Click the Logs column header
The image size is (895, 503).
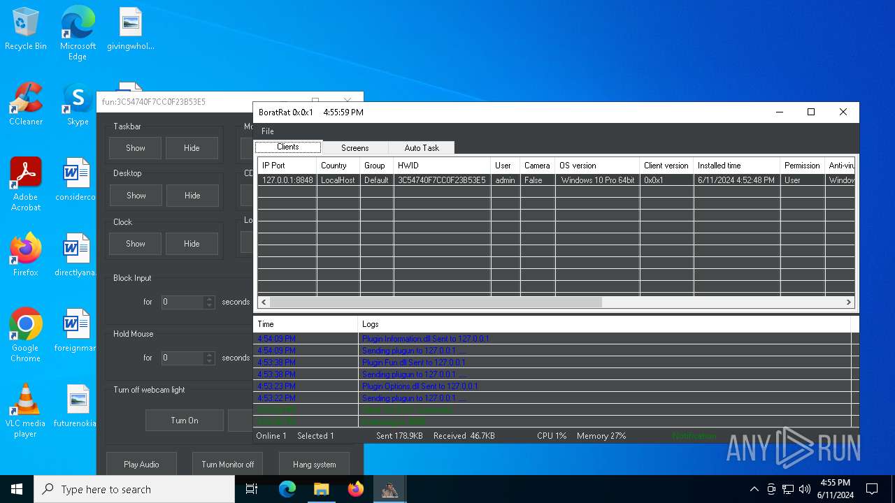[605, 324]
